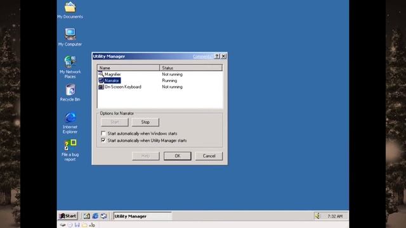This screenshot has width=406, height=228.
Task: Click the On-Screen Keyboard list icon
Action: click(101, 87)
